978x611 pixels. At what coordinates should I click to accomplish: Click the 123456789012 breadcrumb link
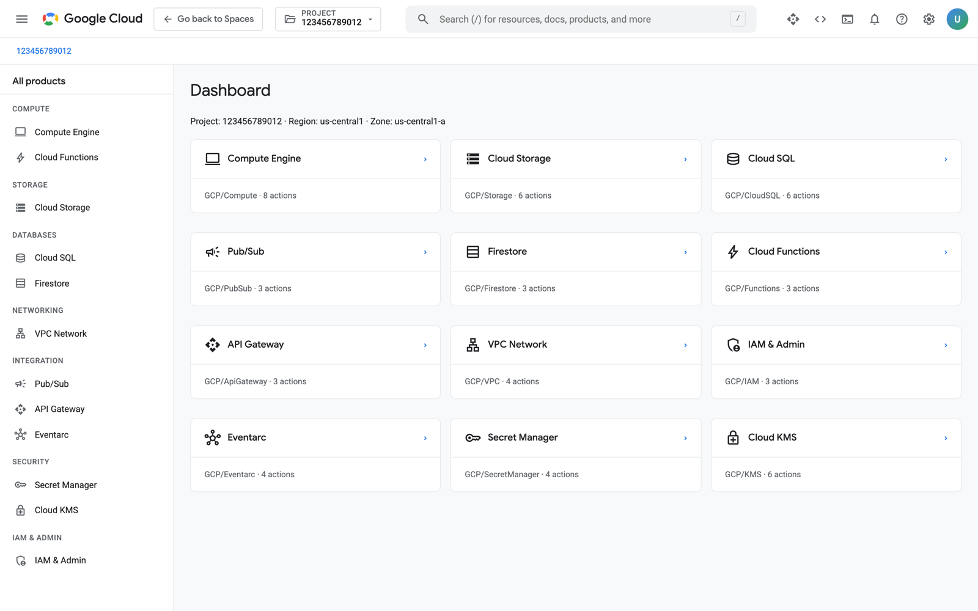pyautogui.click(x=44, y=51)
